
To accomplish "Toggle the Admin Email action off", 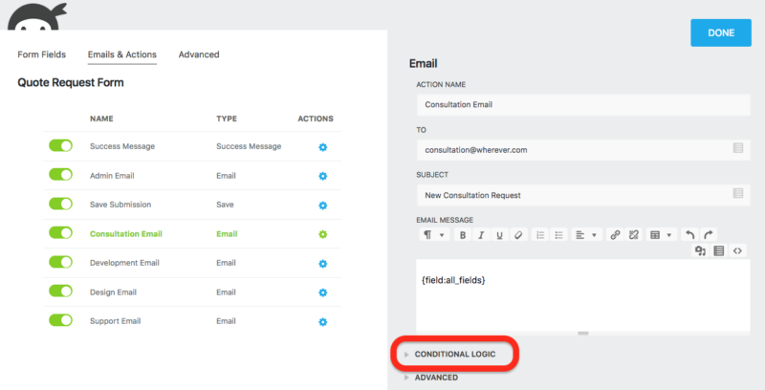I will point(60,175).
